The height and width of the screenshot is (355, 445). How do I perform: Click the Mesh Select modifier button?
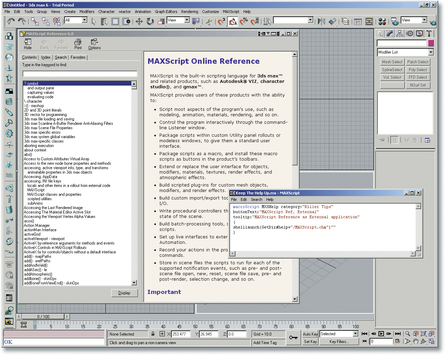coord(392,62)
